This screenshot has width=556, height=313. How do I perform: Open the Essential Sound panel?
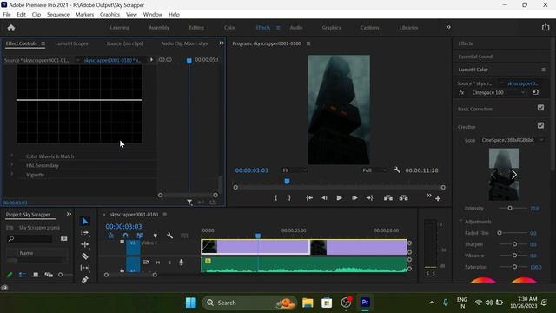tap(475, 57)
